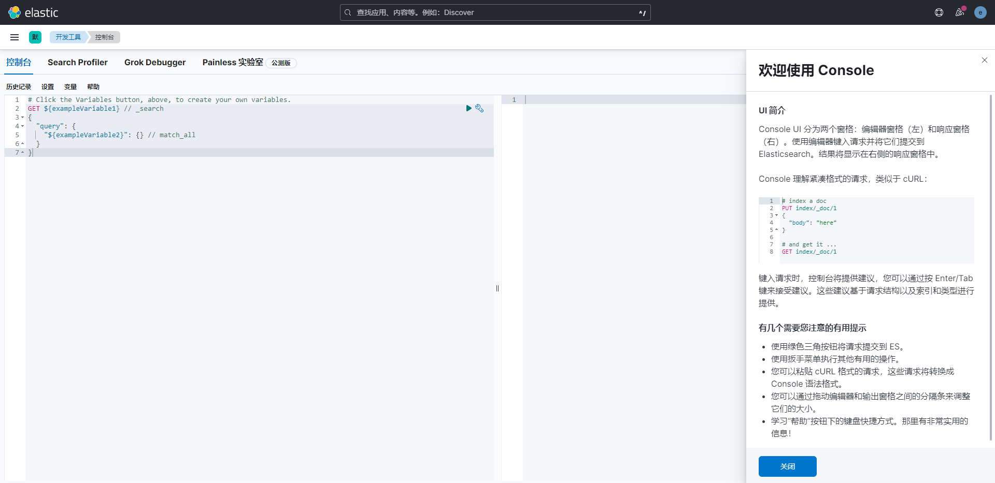The image size is (995, 483).
Task: Open 设置 settings
Action: [48, 87]
